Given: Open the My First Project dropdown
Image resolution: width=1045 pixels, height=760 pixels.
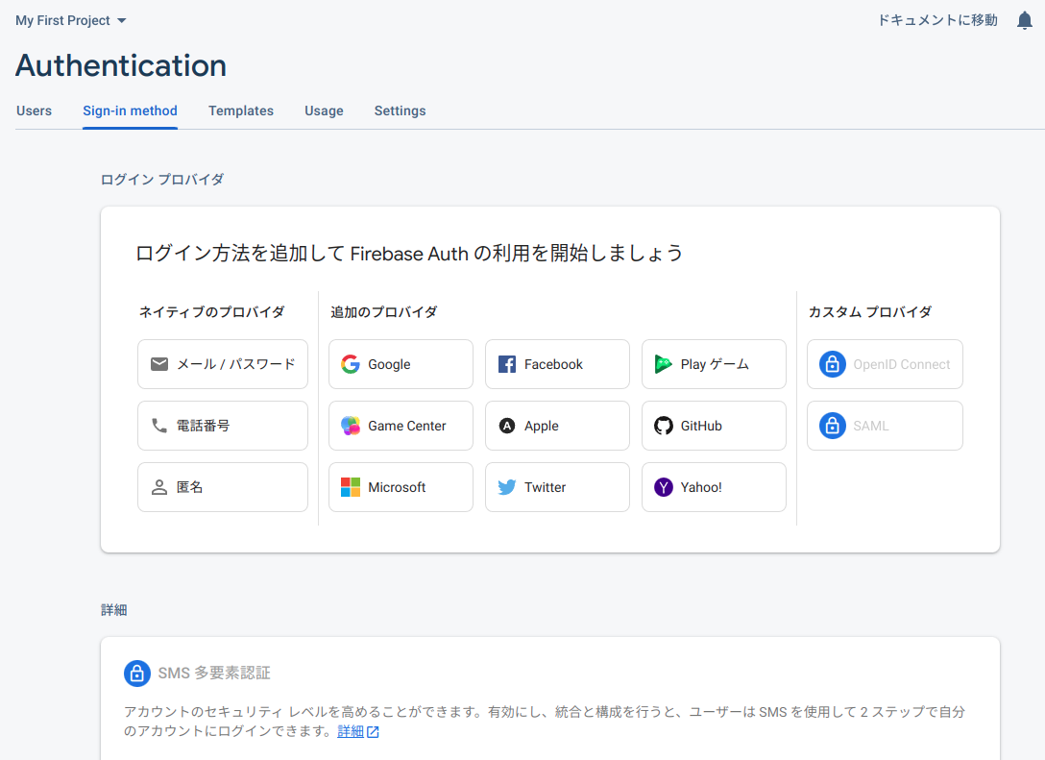Looking at the screenshot, I should coord(71,21).
